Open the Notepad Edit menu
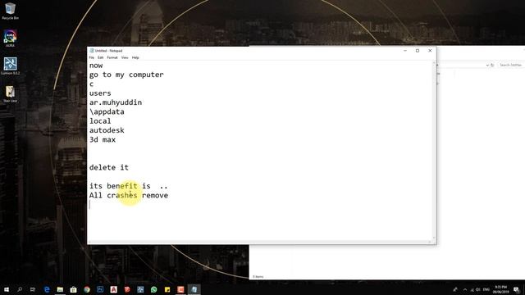Viewport: 525px width, 295px height. point(100,57)
